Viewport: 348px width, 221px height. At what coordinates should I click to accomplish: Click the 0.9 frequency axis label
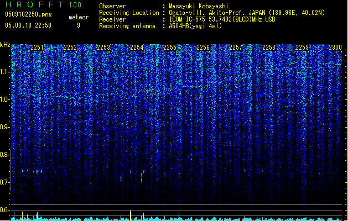[x=4, y=127]
